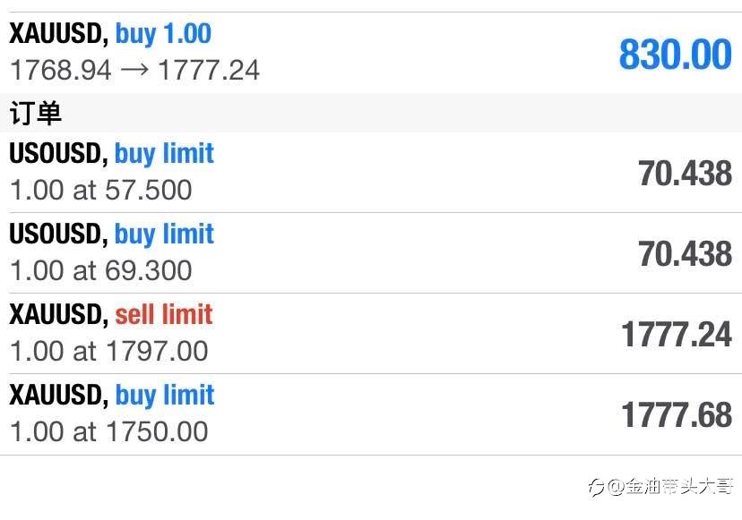The width and height of the screenshot is (742, 520).
Task: Open XAUUSD buy limit at 1750.00
Action: tap(371, 414)
